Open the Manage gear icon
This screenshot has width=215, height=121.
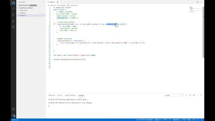(13, 115)
